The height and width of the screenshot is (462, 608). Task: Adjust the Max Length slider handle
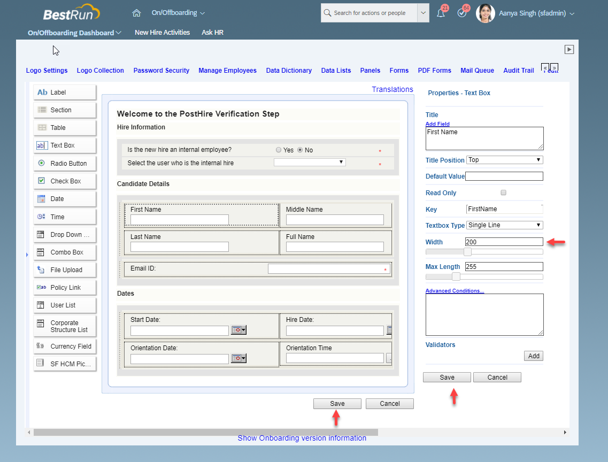pyautogui.click(x=456, y=276)
